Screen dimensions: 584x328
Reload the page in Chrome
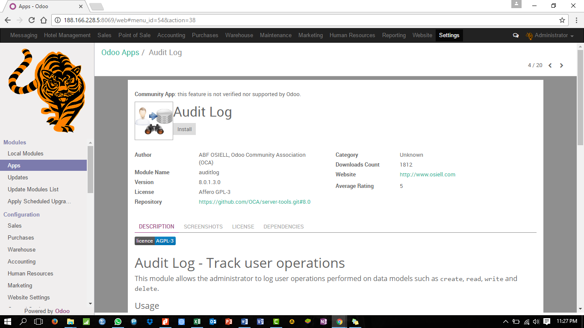click(32, 20)
